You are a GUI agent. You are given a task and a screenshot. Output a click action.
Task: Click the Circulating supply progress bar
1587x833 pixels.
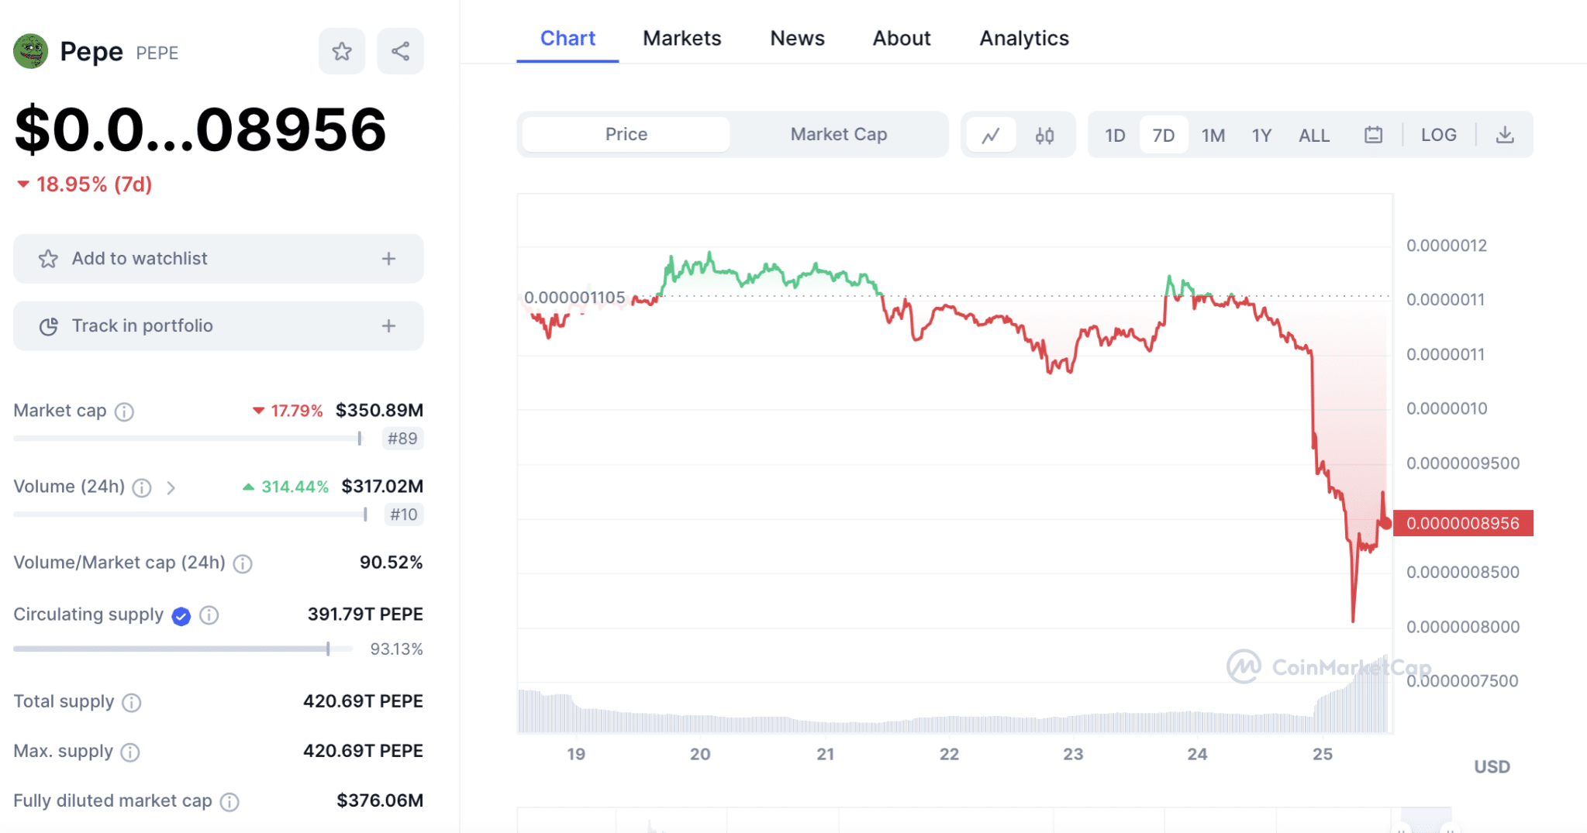tap(183, 649)
